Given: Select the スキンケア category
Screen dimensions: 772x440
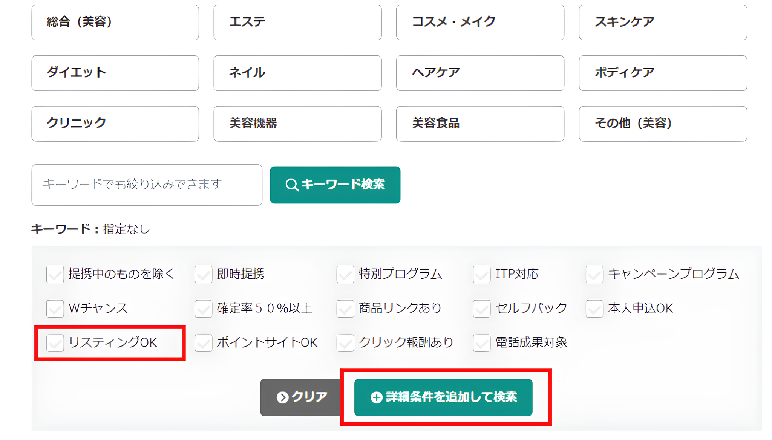Looking at the screenshot, I should 663,22.
